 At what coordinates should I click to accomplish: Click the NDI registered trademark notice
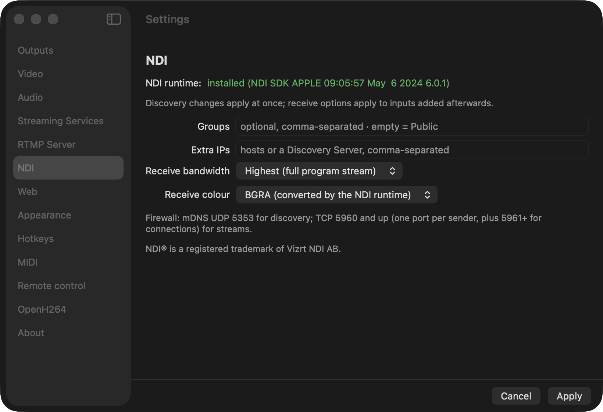tap(243, 249)
